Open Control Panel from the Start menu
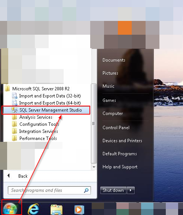The width and height of the screenshot is (183, 215). 116,128
